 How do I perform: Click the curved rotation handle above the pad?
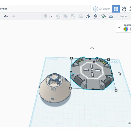[92, 48]
